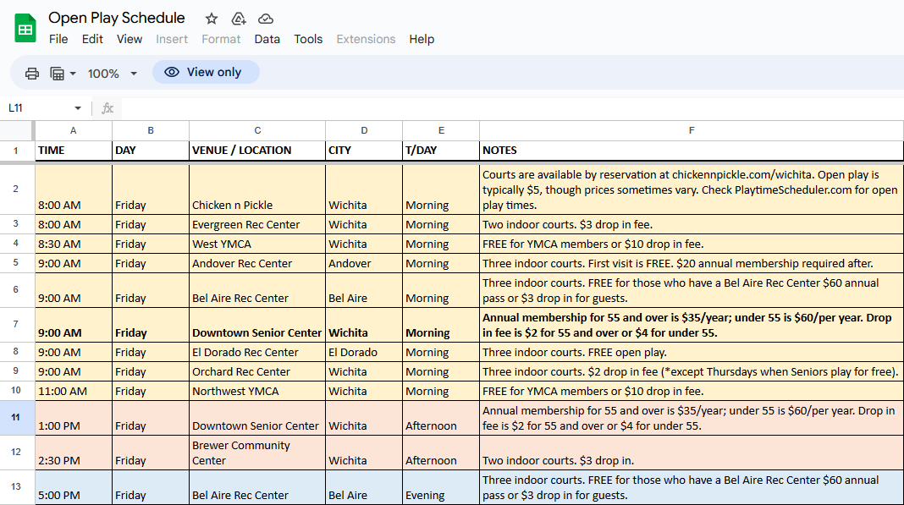The image size is (904, 505).
Task: Open the Tools menu
Action: click(x=308, y=39)
